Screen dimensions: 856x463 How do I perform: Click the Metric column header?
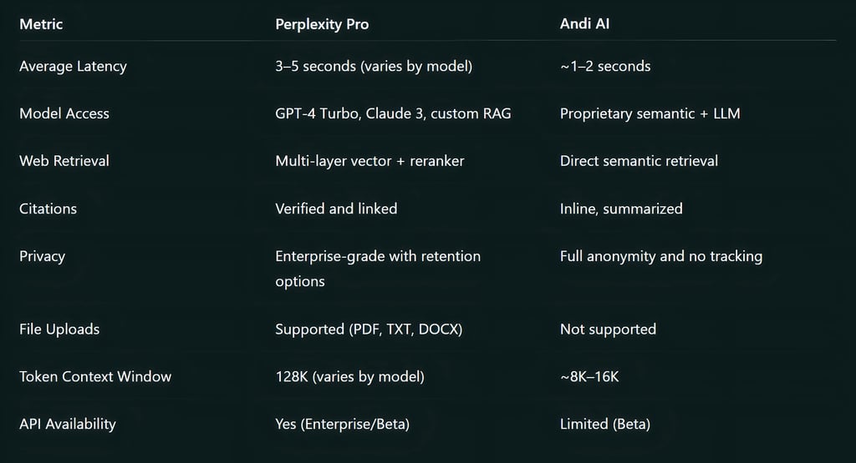point(41,24)
